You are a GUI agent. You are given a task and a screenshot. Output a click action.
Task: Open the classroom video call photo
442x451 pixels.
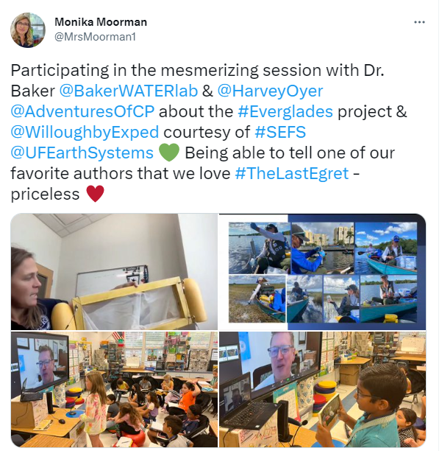114,389
